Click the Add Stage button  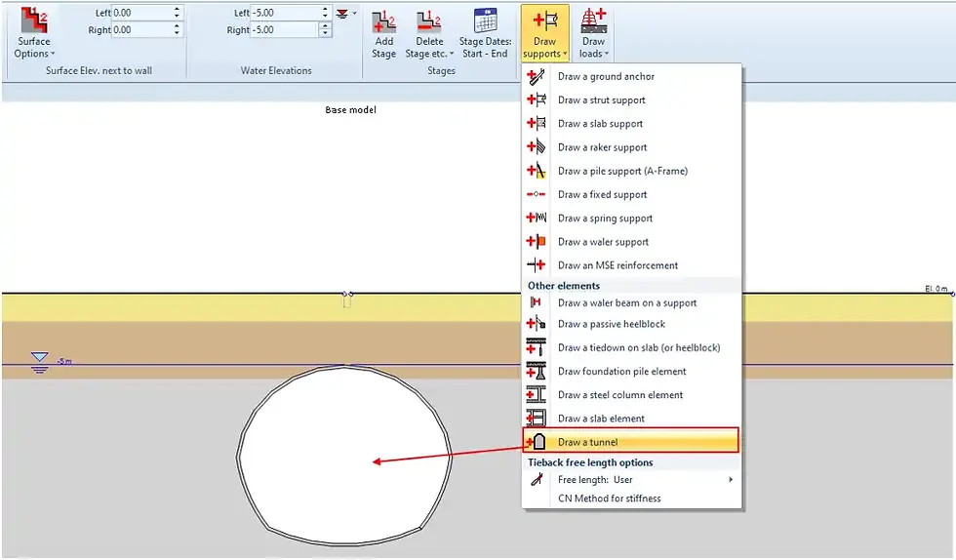click(383, 33)
